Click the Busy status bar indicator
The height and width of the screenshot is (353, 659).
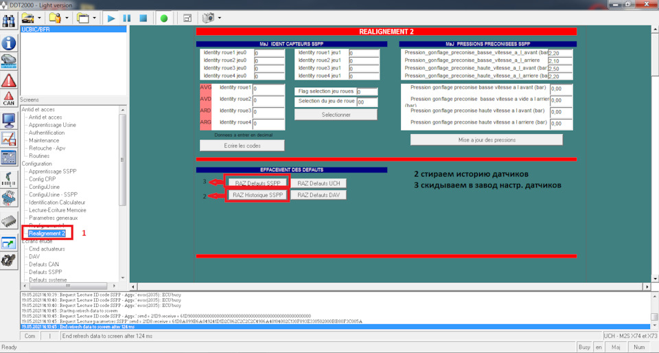click(584, 348)
